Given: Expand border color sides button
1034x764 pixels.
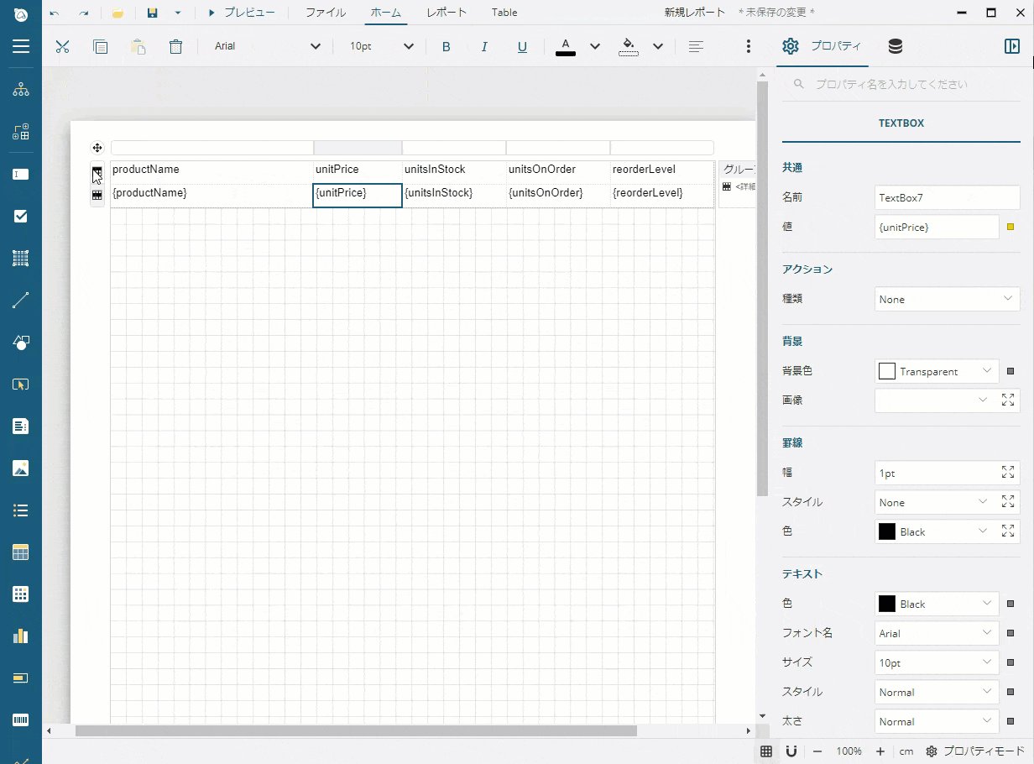Looking at the screenshot, I should point(1008,531).
